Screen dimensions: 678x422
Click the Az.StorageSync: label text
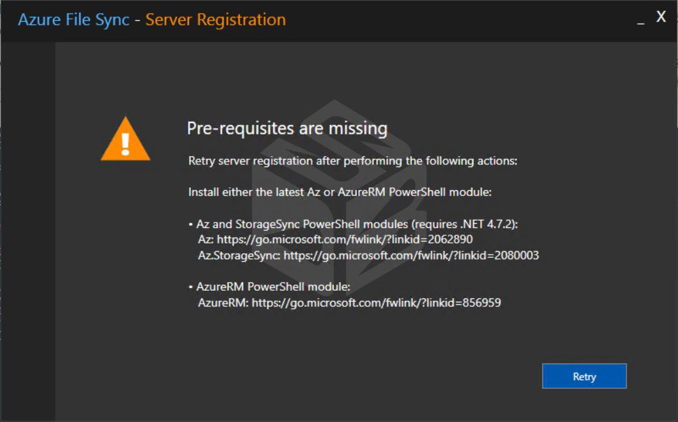(x=239, y=255)
